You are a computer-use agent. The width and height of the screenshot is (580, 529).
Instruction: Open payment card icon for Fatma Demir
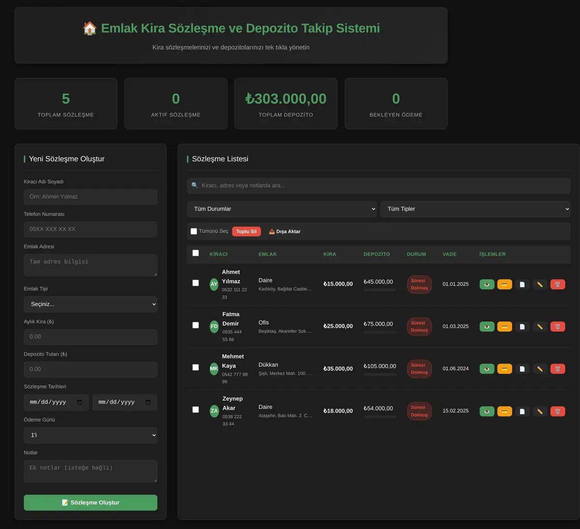coord(504,327)
